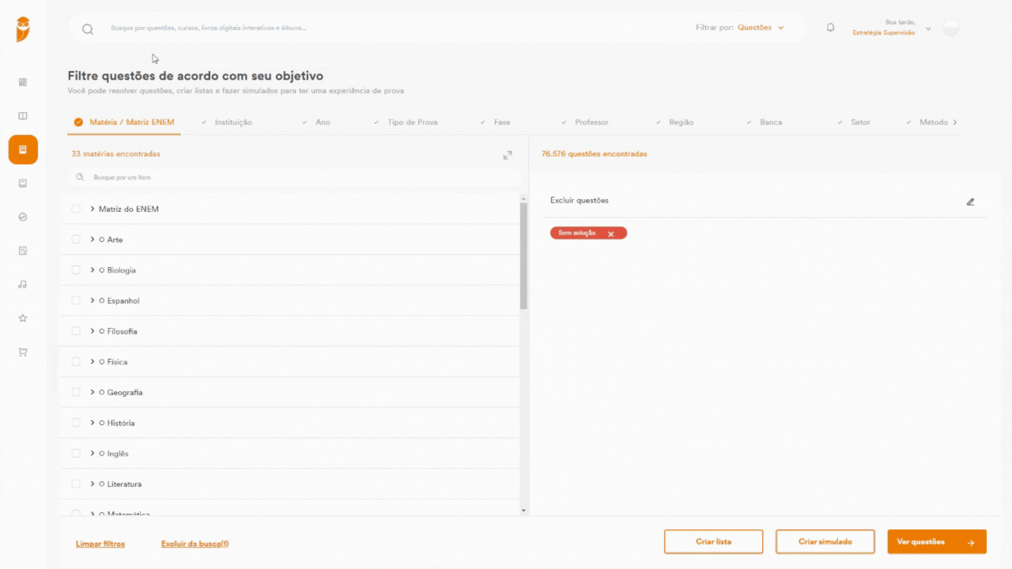
Task: Expand the Filosofia subject chevron
Action: coord(92,331)
